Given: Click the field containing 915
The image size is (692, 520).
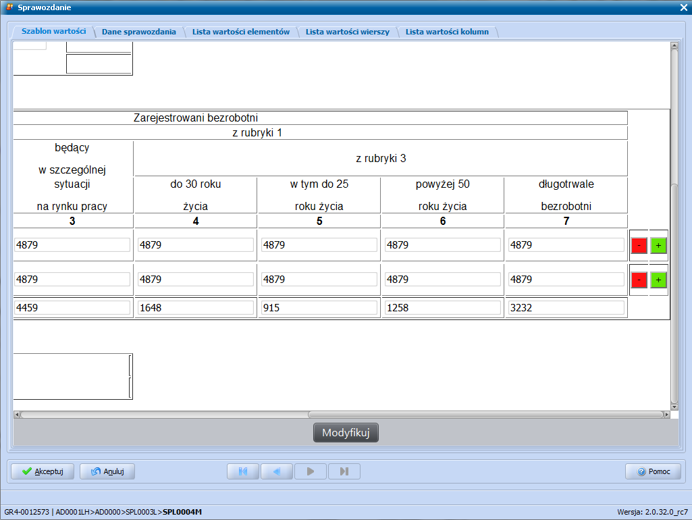Looking at the screenshot, I should coord(319,308).
